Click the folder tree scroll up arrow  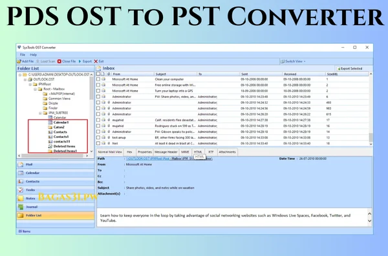[x=92, y=75]
